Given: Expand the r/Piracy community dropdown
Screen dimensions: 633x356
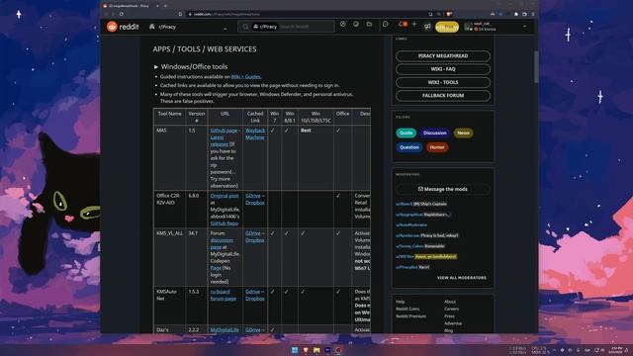Looking at the screenshot, I should tap(226, 29).
